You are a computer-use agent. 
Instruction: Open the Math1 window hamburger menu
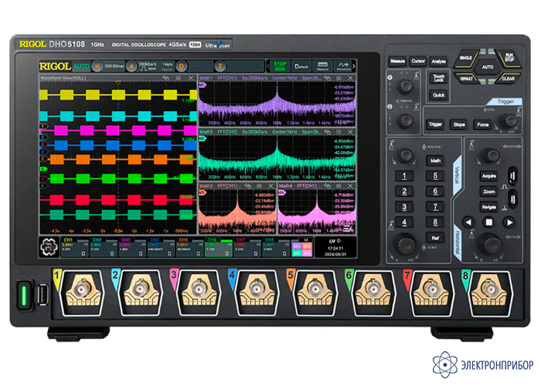pos(339,78)
